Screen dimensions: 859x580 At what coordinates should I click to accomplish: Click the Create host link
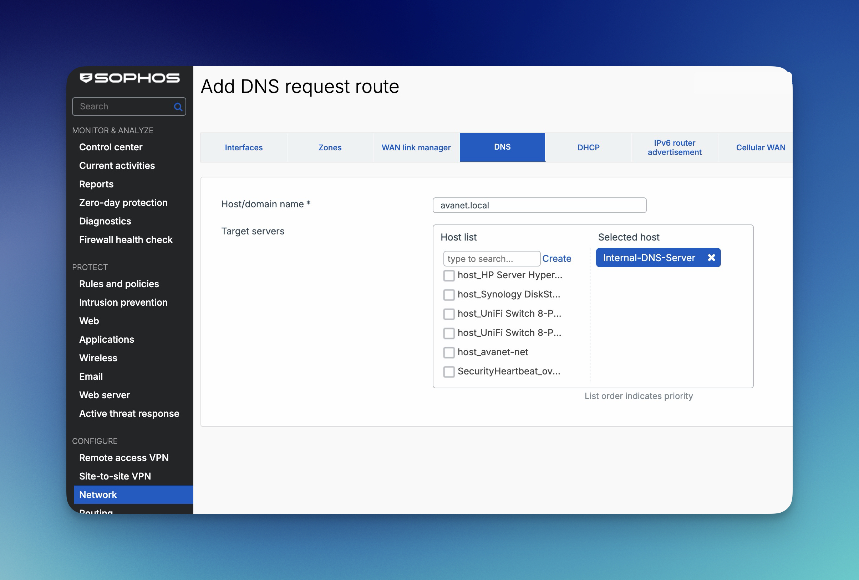(x=556, y=258)
